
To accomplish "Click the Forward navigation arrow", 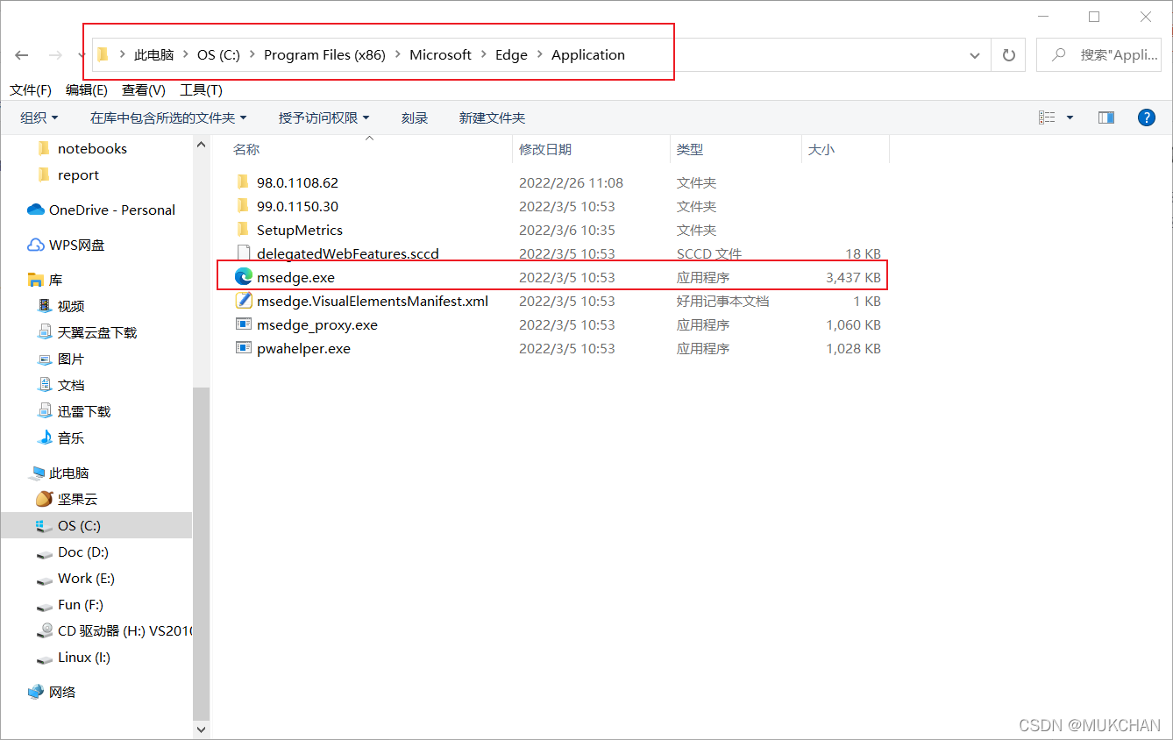I will pos(55,55).
